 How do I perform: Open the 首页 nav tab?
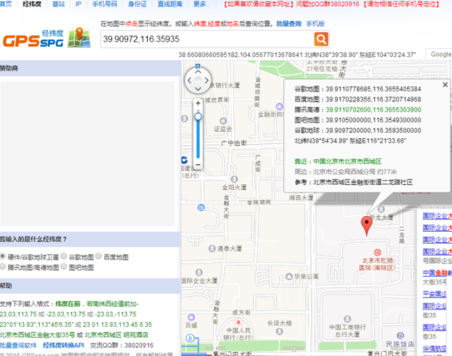coord(6,4)
